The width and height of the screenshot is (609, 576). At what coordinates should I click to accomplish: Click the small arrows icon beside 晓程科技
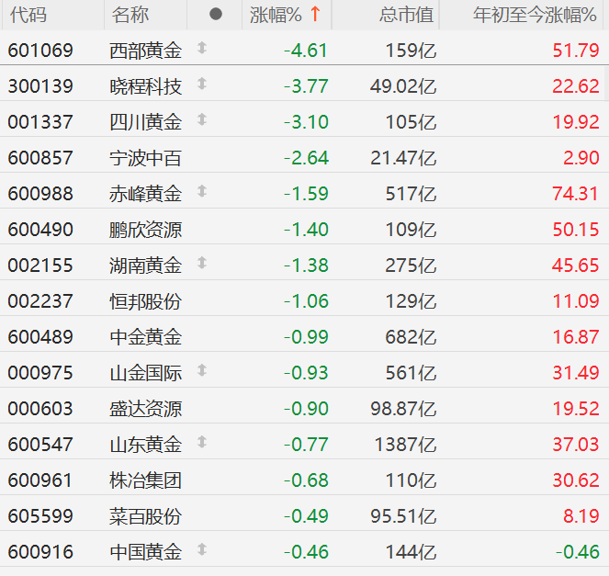pyautogui.click(x=201, y=84)
